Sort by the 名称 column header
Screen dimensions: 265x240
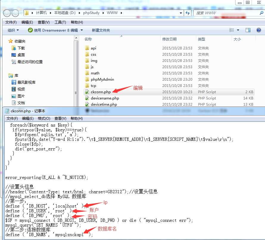(x=88, y=39)
